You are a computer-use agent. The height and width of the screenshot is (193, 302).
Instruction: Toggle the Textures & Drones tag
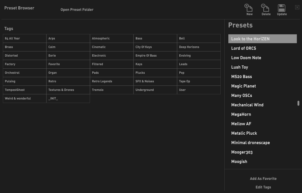(x=68, y=90)
